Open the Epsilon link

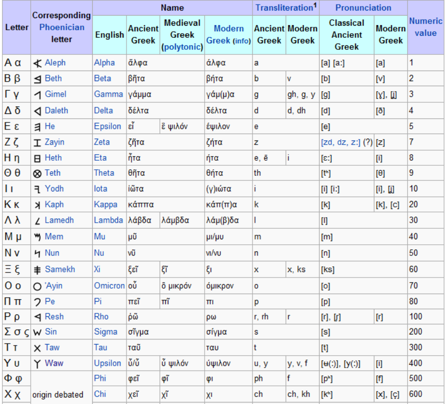pyautogui.click(x=107, y=126)
